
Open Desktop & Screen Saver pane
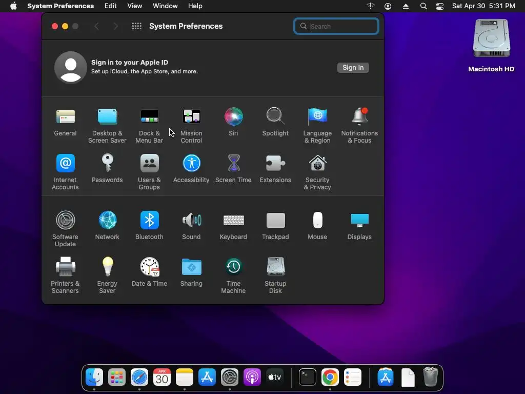tap(107, 126)
